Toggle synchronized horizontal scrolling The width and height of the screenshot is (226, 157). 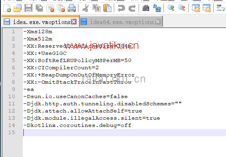[x=206, y=8]
